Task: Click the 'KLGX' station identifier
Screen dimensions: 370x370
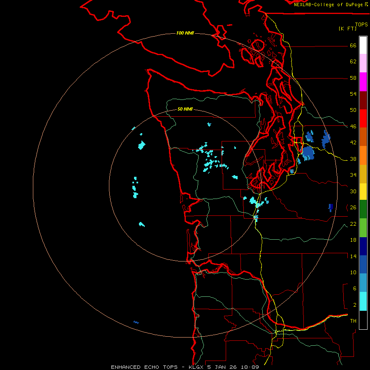Action: tap(196, 367)
